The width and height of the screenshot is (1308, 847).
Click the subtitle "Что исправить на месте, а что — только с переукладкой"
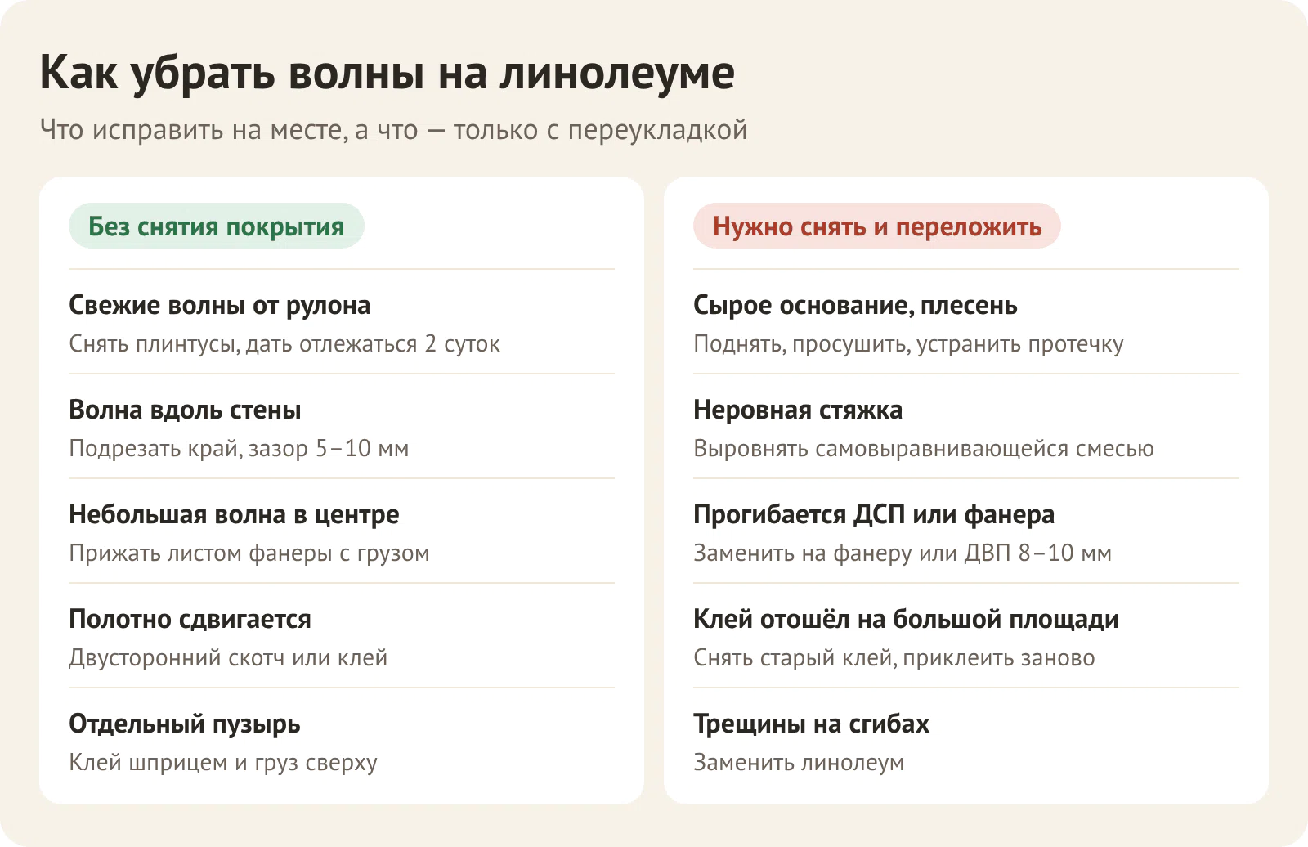point(394,130)
